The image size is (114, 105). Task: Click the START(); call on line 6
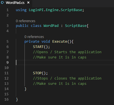click(x=41, y=47)
